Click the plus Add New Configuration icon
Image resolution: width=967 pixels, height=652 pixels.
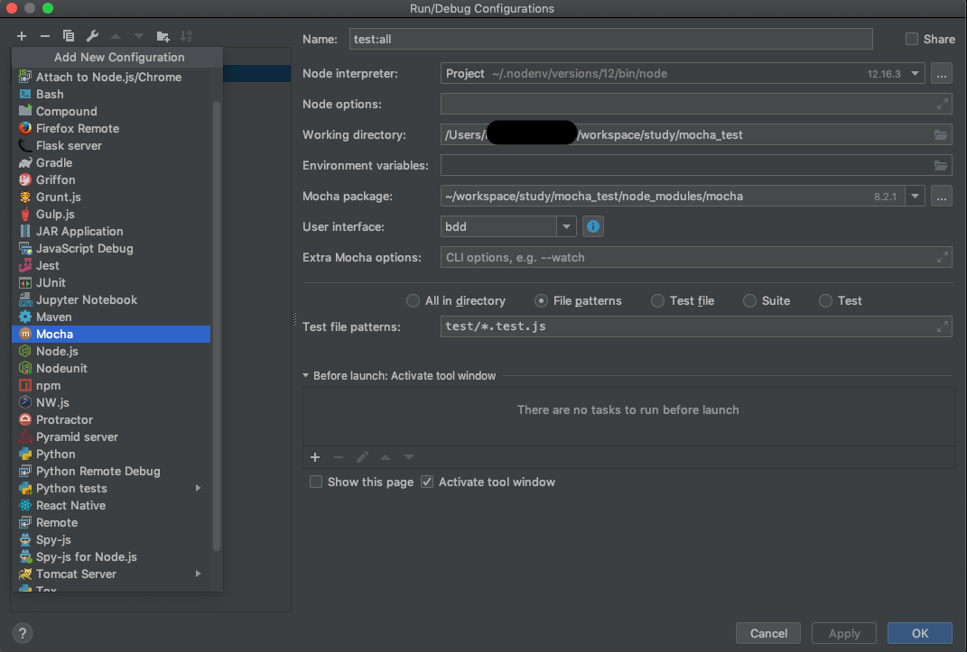(22, 36)
